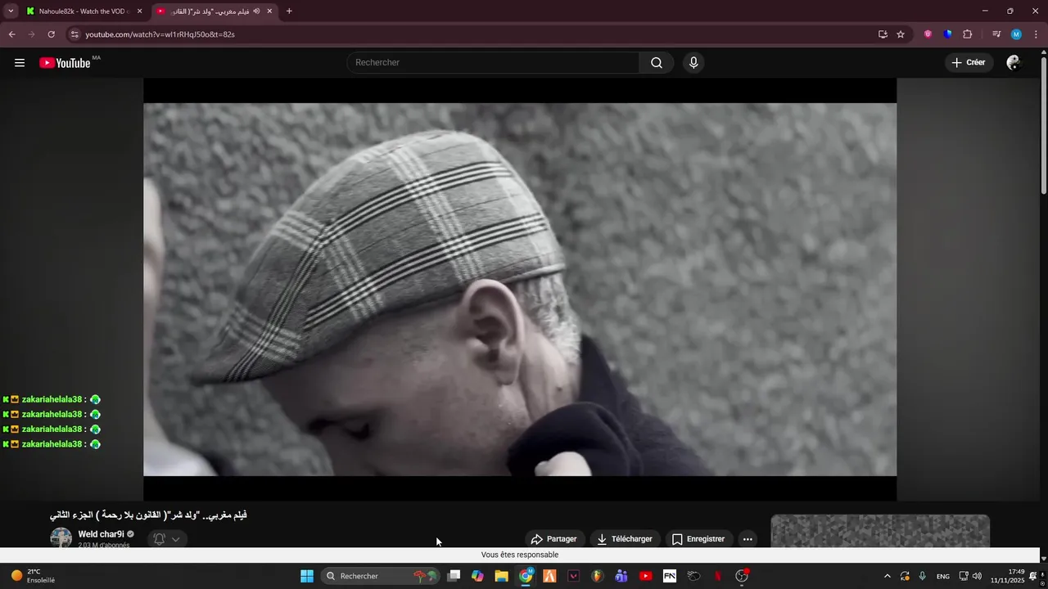Go to the YouTube home logo
The width and height of the screenshot is (1048, 589).
click(x=65, y=63)
